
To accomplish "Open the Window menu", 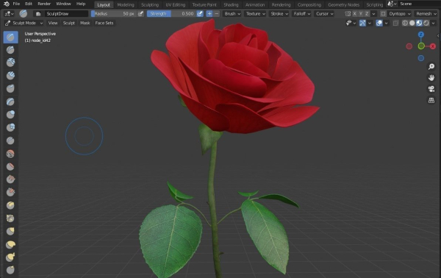I will point(63,4).
